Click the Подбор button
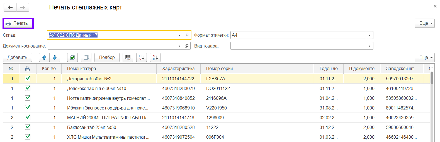Screen dimensions: 440x142 click(x=107, y=58)
